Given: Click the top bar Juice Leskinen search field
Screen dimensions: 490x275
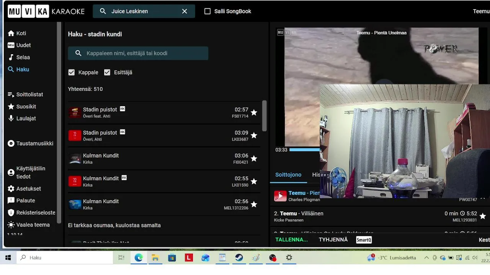Looking at the screenshot, I should tap(144, 11).
